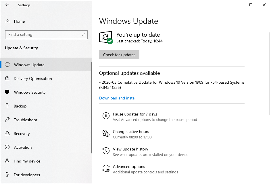271x184 pixels.
Task: Click the Windows Security shield icon
Action: (x=7, y=92)
